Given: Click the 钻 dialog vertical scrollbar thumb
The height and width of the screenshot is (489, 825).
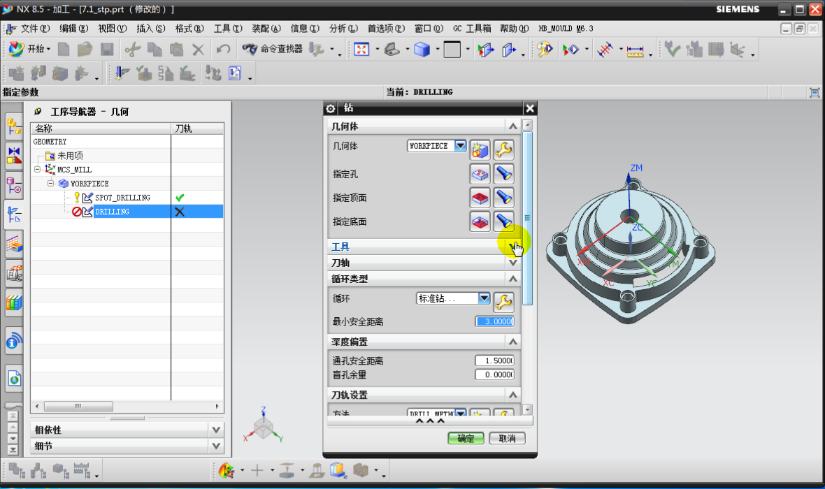Looking at the screenshot, I should [528, 218].
